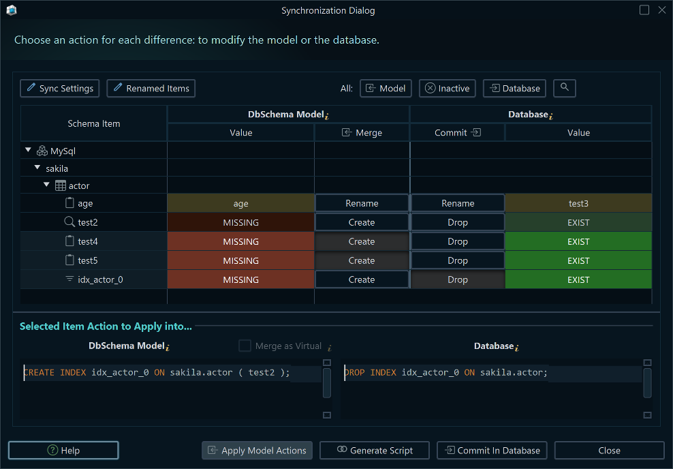
Task: Click the test2 magnifier icon in tree
Action: pos(69,222)
